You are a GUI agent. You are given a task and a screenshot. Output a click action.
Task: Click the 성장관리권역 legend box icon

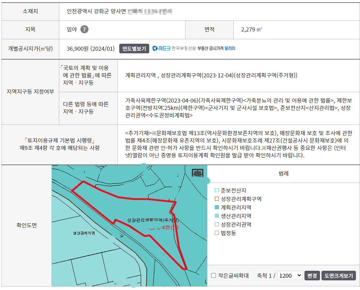tap(217, 224)
